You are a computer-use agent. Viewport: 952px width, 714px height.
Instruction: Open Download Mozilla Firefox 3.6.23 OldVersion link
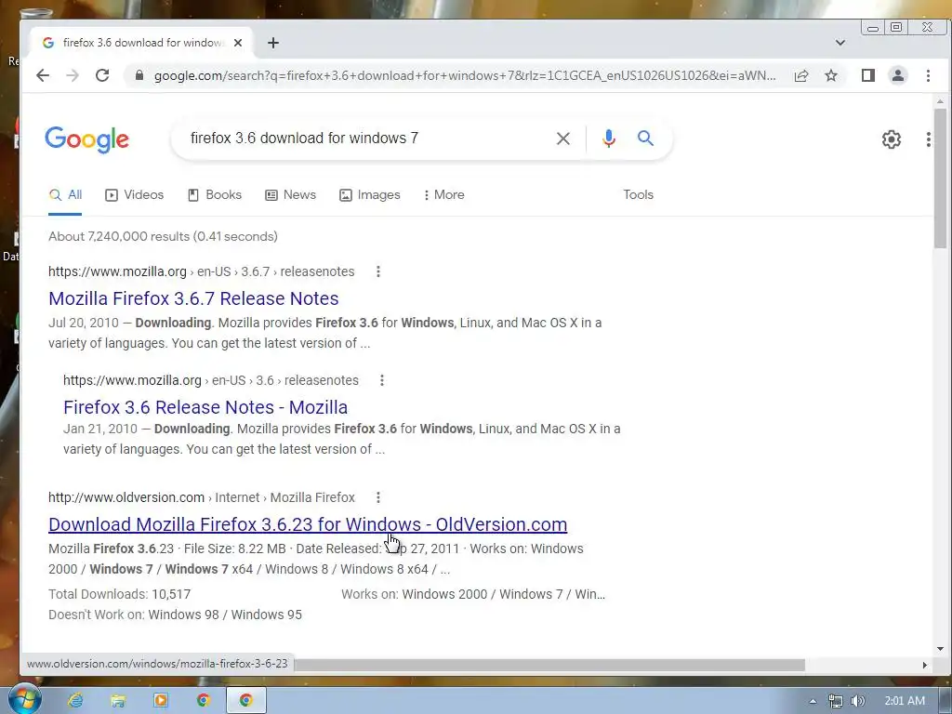click(x=308, y=524)
